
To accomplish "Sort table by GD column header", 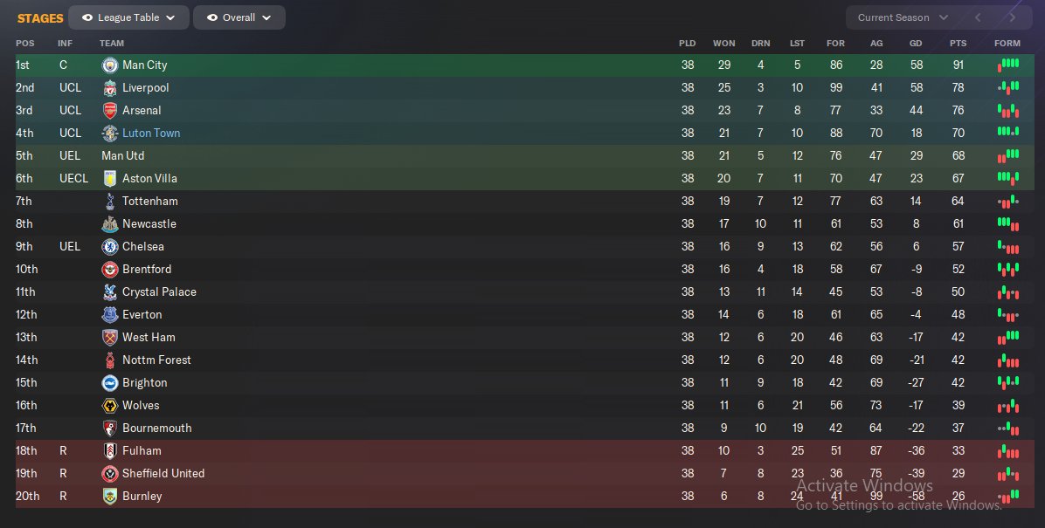I will click(915, 44).
